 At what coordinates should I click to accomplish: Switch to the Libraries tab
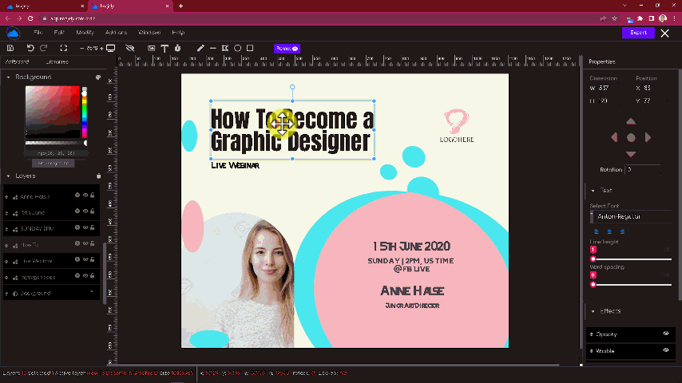[57, 61]
